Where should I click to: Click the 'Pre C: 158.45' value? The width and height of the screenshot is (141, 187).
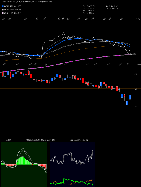(89, 13)
